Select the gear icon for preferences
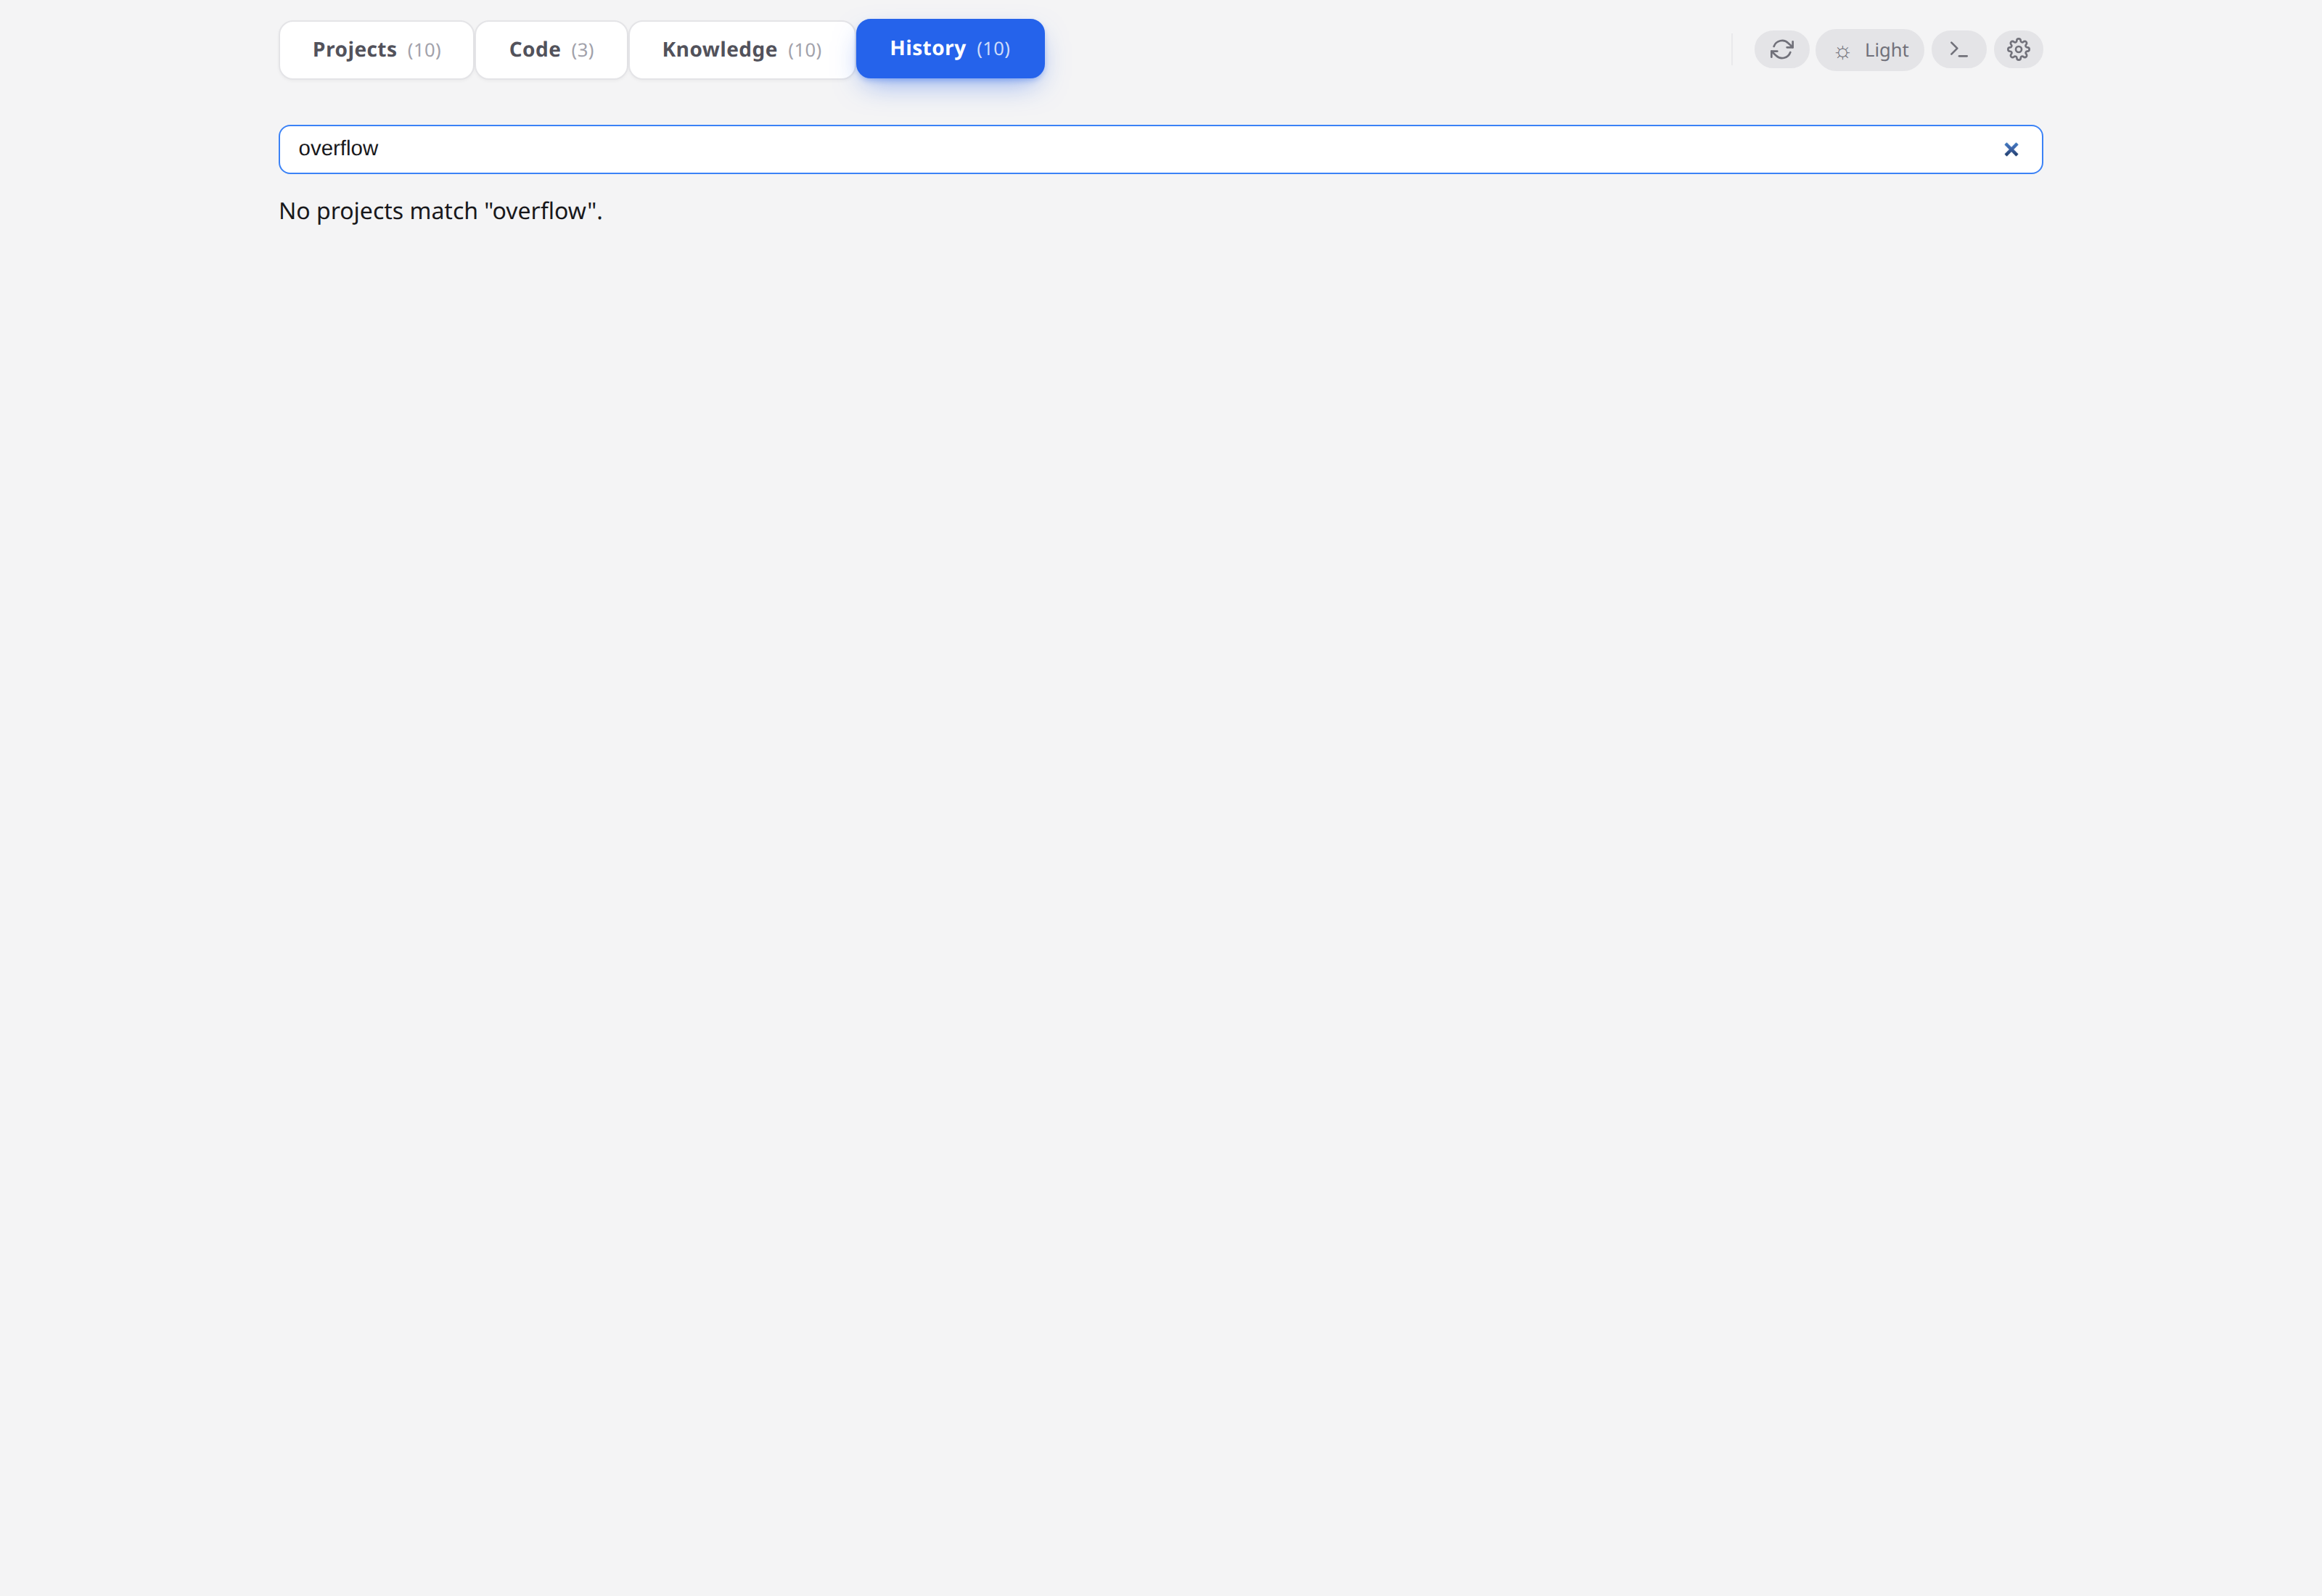2322x1596 pixels. pos(2018,49)
